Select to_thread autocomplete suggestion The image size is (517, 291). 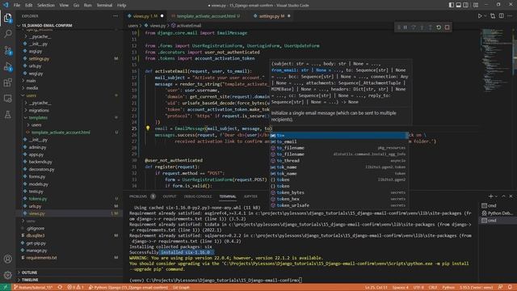coord(339,161)
